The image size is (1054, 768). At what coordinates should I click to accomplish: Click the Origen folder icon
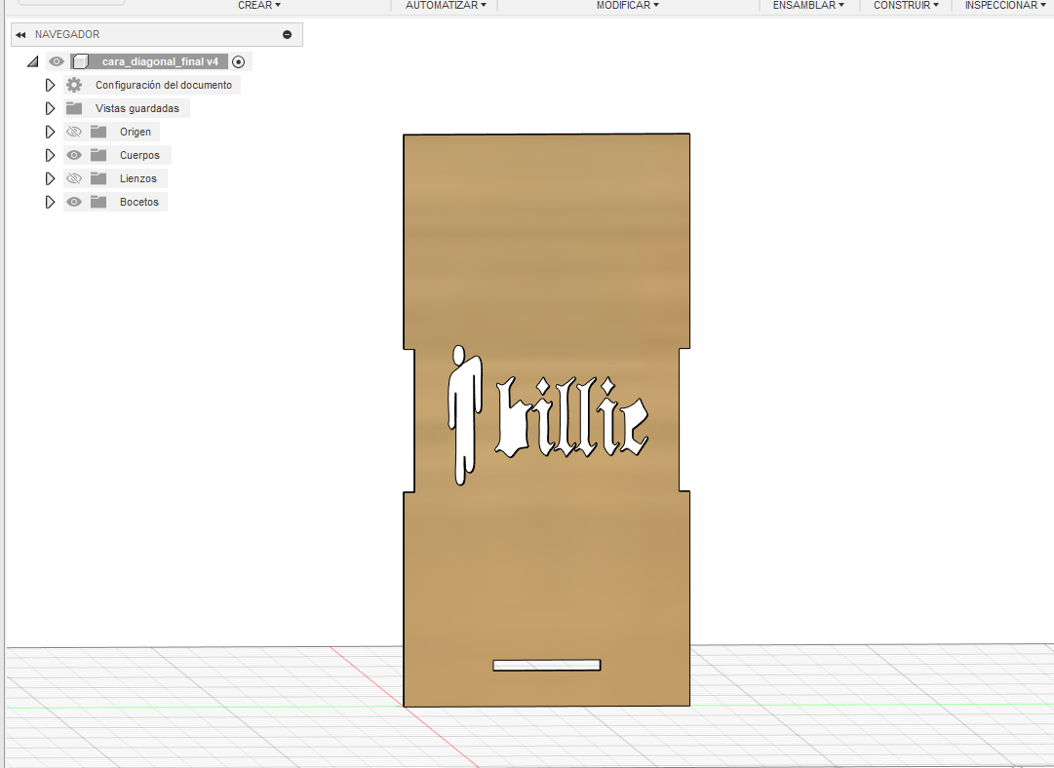[98, 132]
